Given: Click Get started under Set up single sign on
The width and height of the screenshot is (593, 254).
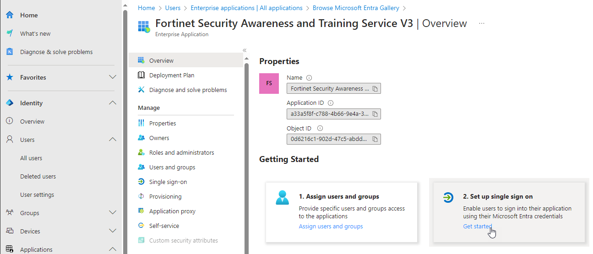Looking at the screenshot, I should [478, 226].
